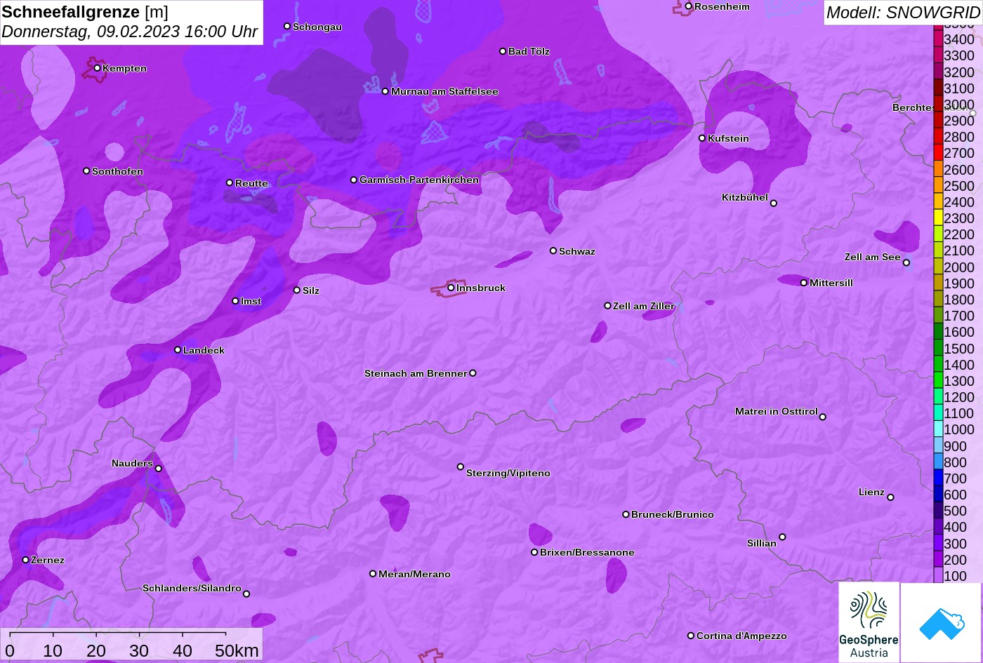Pick the red 2700 legend color swatch
983x663 pixels.
pyautogui.click(x=938, y=153)
